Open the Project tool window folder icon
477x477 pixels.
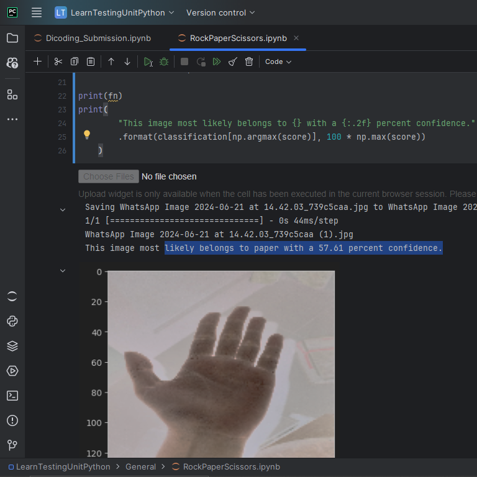pyautogui.click(x=12, y=38)
